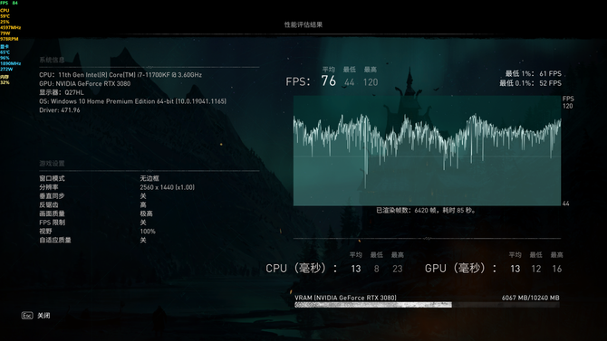Click the 最低 0.1% 52 FPS readout

(x=530, y=83)
